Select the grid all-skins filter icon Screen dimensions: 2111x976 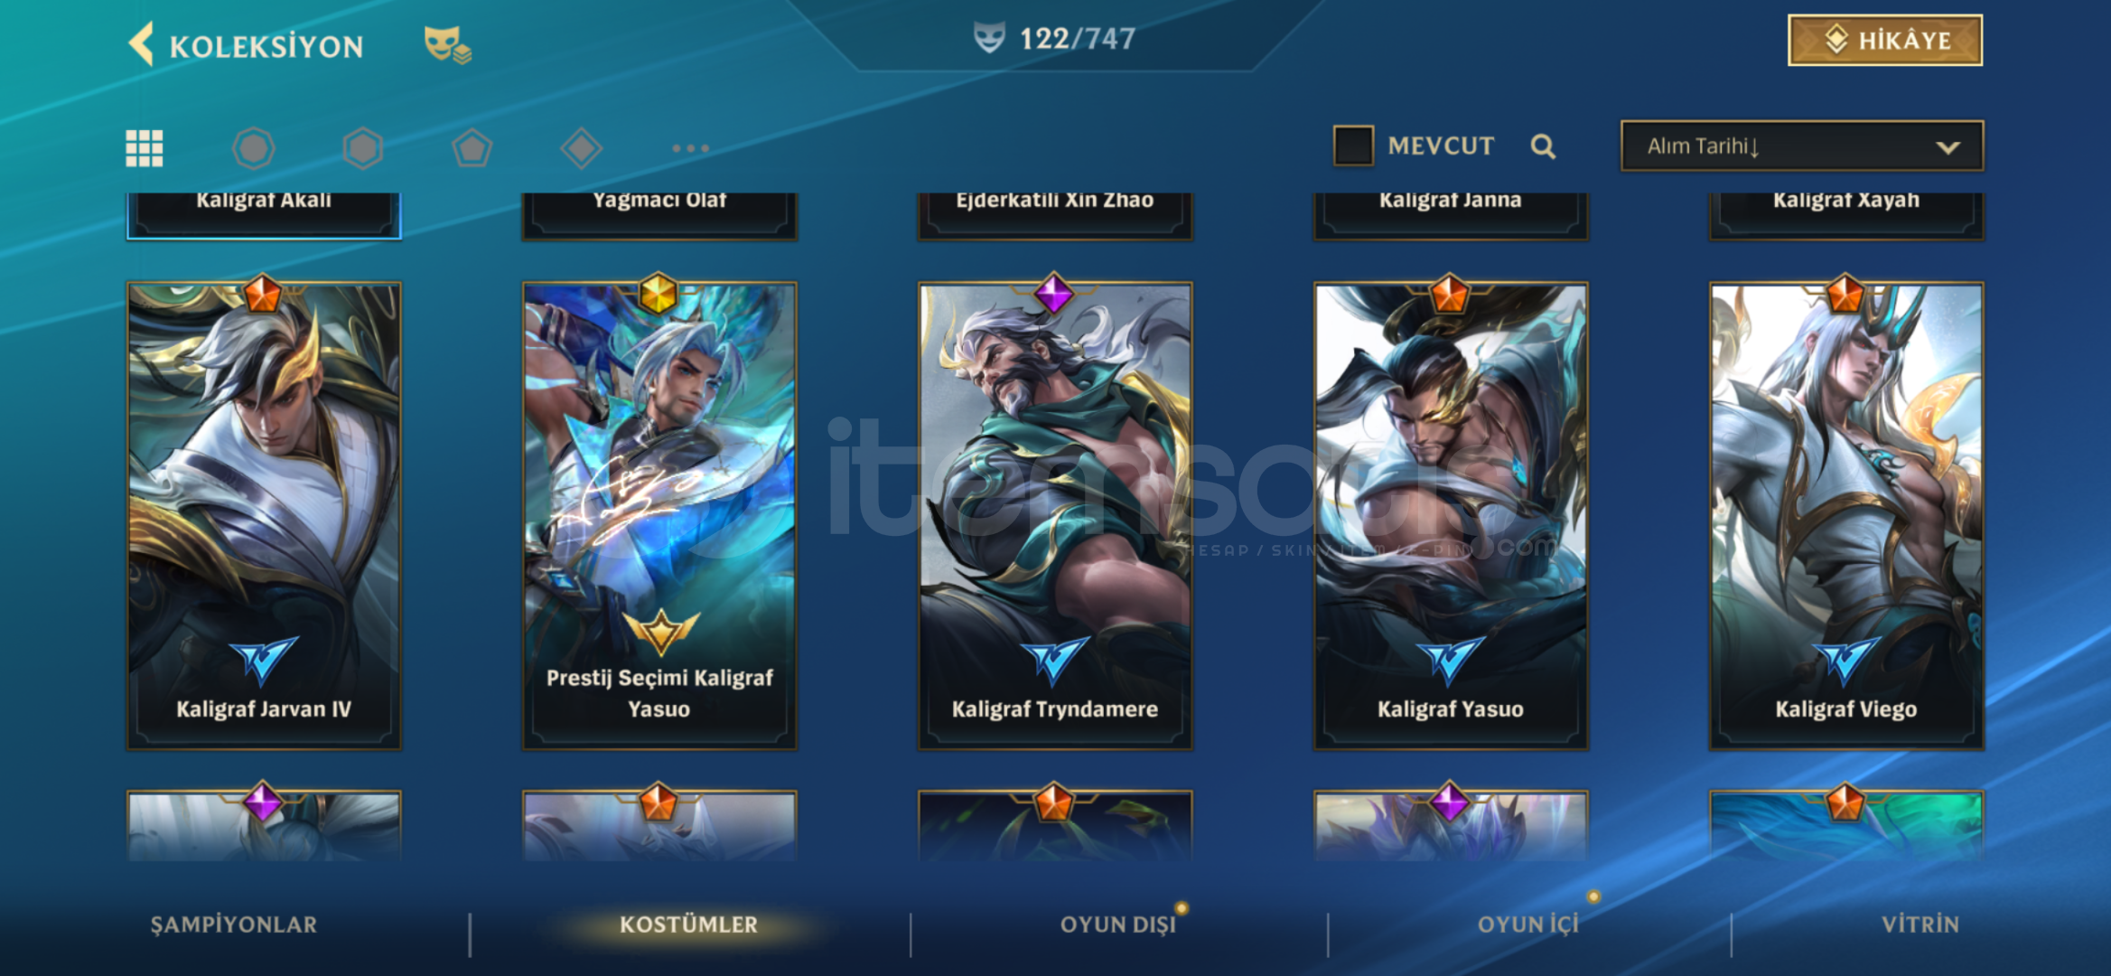coord(145,148)
